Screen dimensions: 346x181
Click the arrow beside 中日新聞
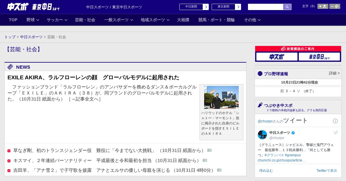click(x=206, y=7)
